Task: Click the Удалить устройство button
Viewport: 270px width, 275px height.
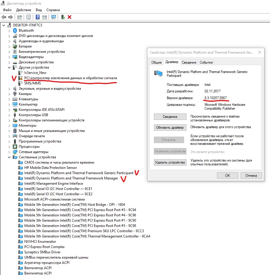Action: pyautogui.click(x=170, y=162)
